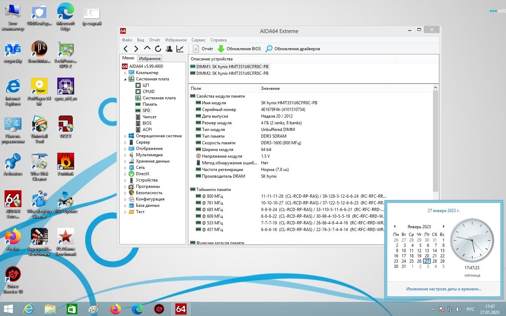506x316 pixels.
Task: Select DIMM2: SK hynix HMT351U6CFR8C-PB row
Action: 229,73
